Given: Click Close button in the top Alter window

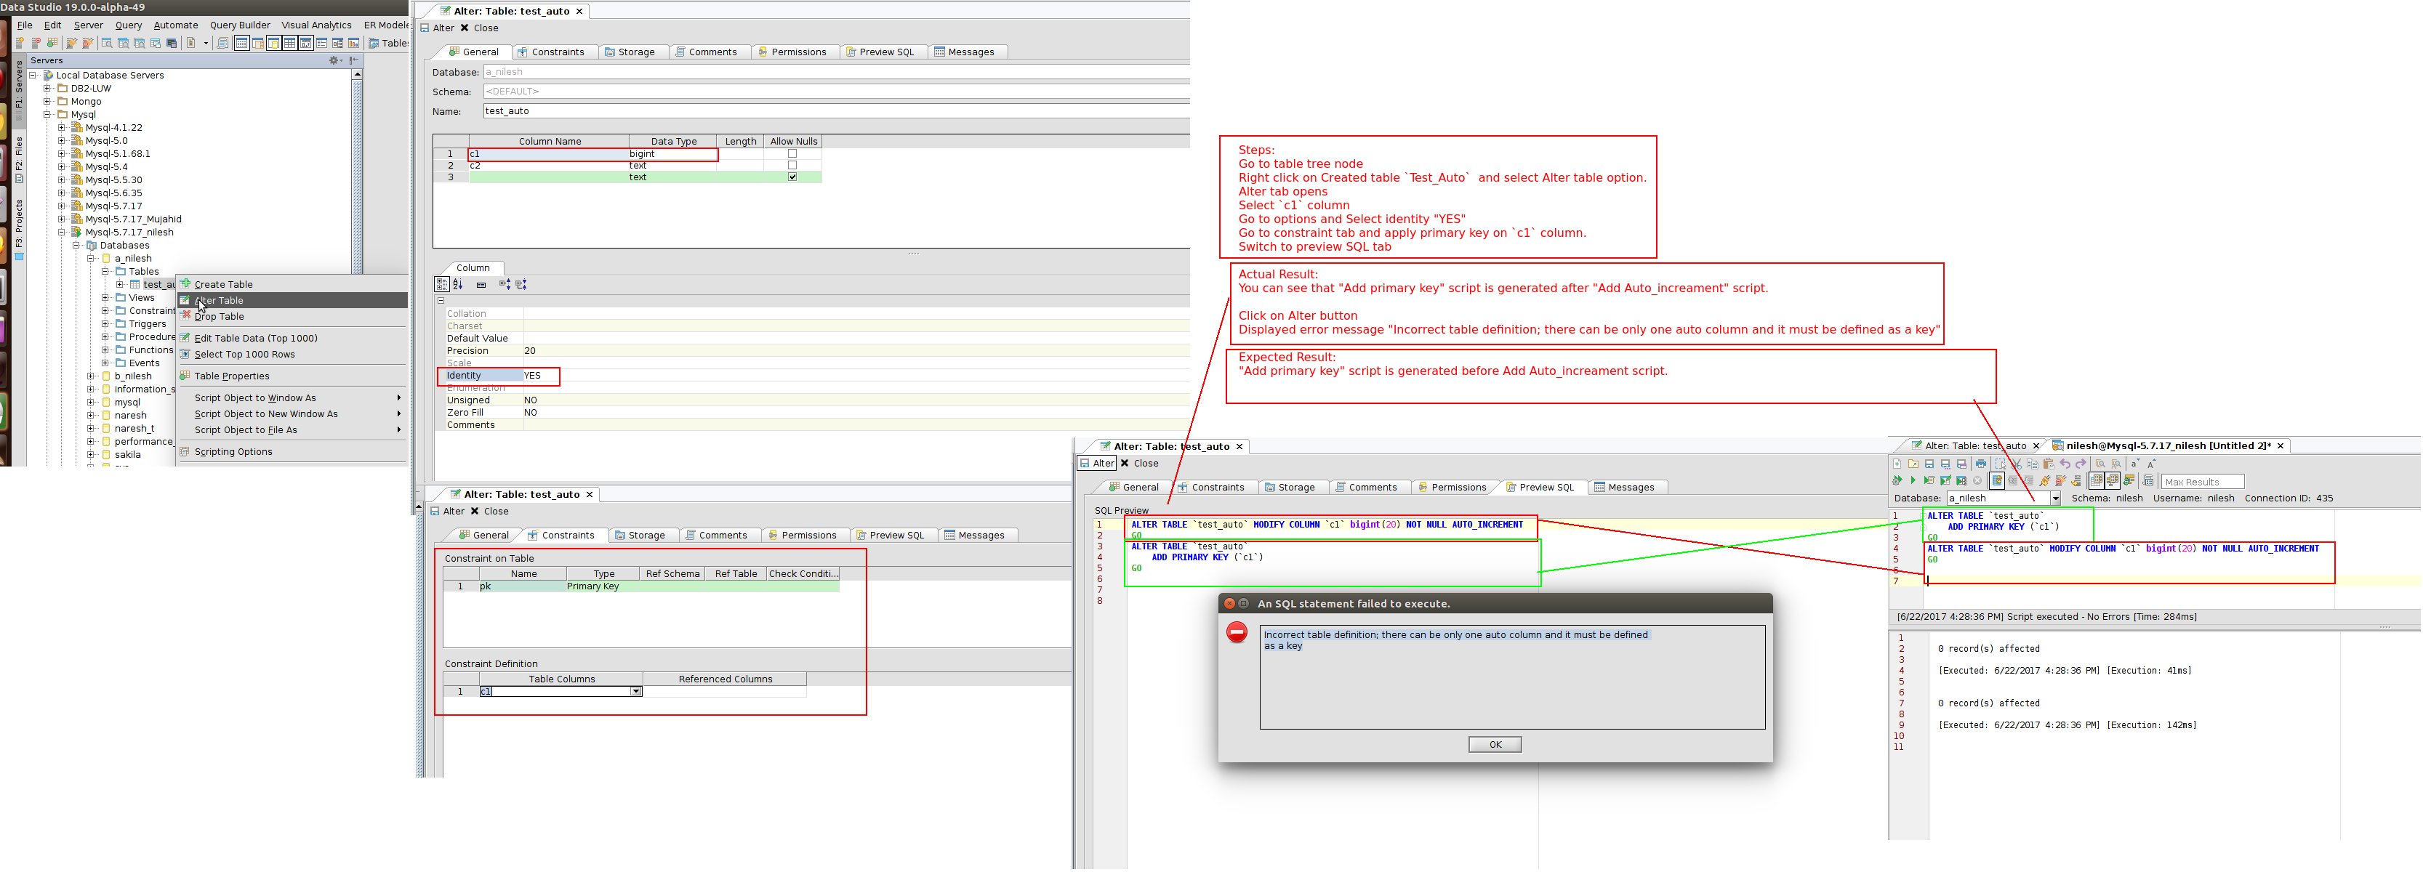Looking at the screenshot, I should 480,28.
